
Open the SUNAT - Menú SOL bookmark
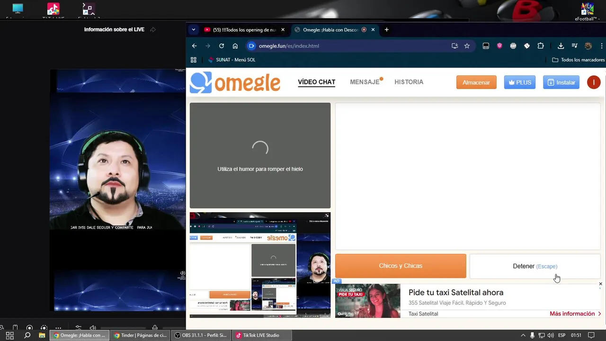[232, 60]
